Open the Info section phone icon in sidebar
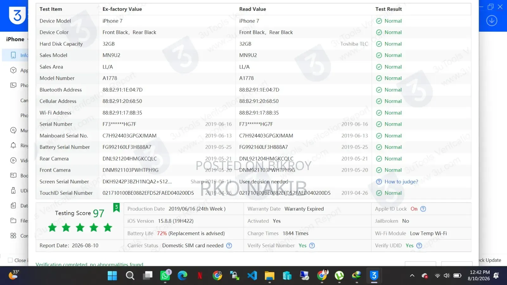 click(13, 55)
